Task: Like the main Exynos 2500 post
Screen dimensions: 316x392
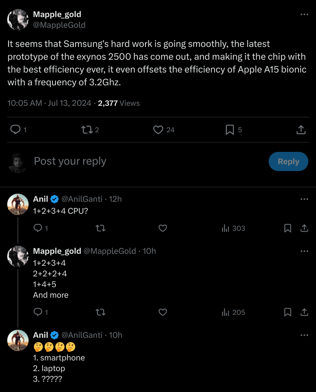Action: (158, 130)
